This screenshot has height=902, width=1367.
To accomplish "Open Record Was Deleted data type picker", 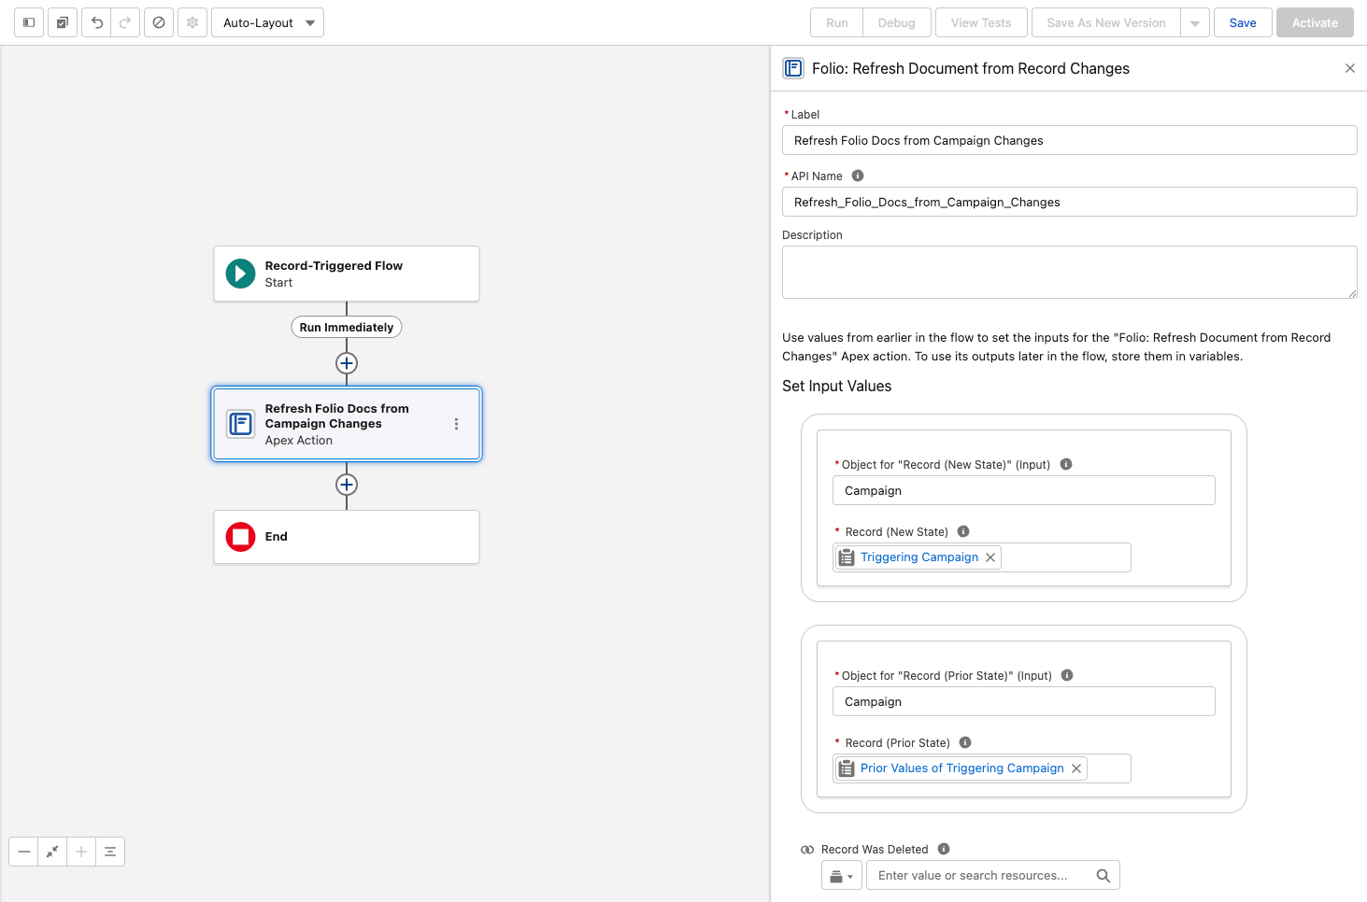I will 842,876.
